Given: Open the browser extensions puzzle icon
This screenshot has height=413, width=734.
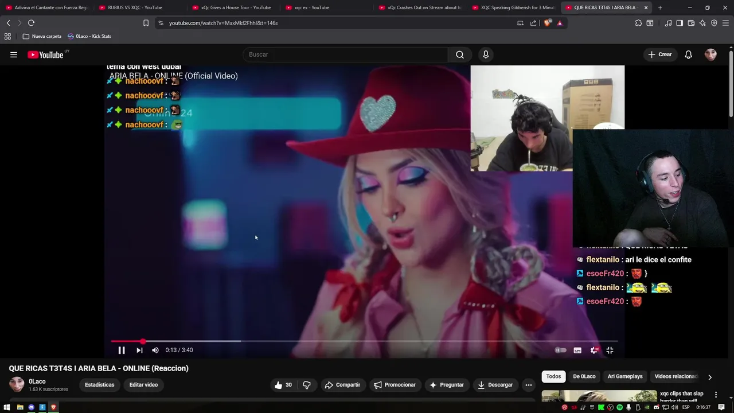Looking at the screenshot, I should point(638,23).
